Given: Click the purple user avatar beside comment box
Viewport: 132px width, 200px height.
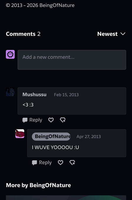Looking at the screenshot, I should tap(10, 54).
